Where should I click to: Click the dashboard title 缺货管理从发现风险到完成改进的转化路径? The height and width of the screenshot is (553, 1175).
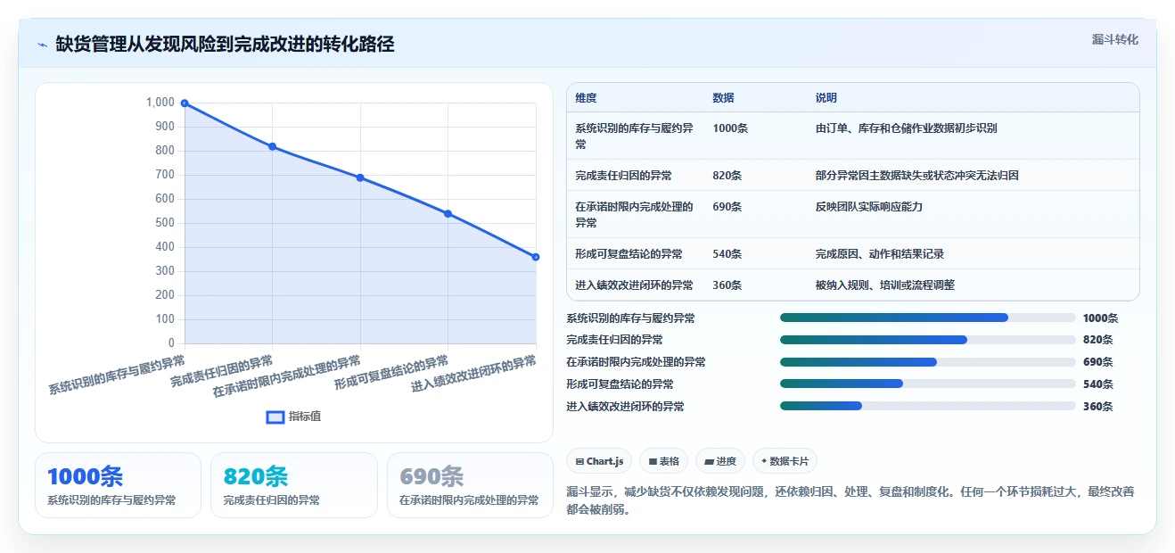click(x=225, y=44)
